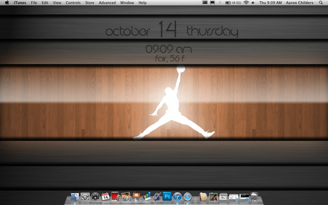The width and height of the screenshot is (328, 205).
Task: Open the iTunes application menu
Action: pyautogui.click(x=20, y=3)
